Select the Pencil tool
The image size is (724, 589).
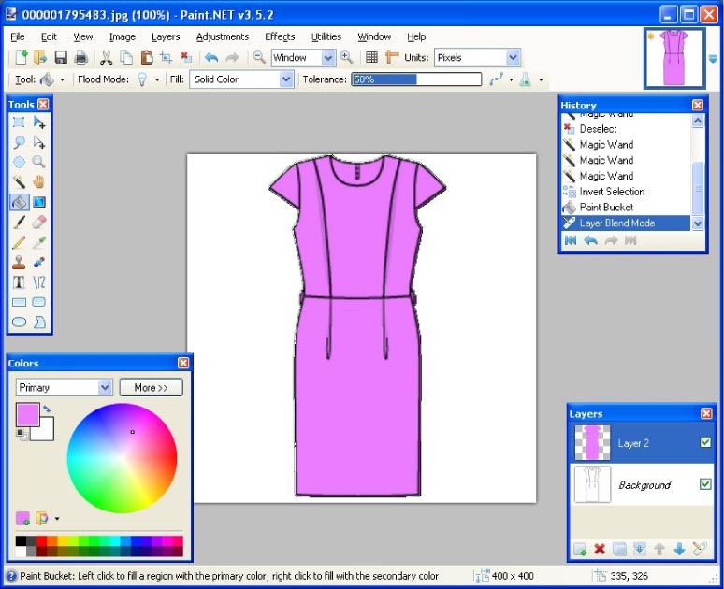click(x=19, y=242)
